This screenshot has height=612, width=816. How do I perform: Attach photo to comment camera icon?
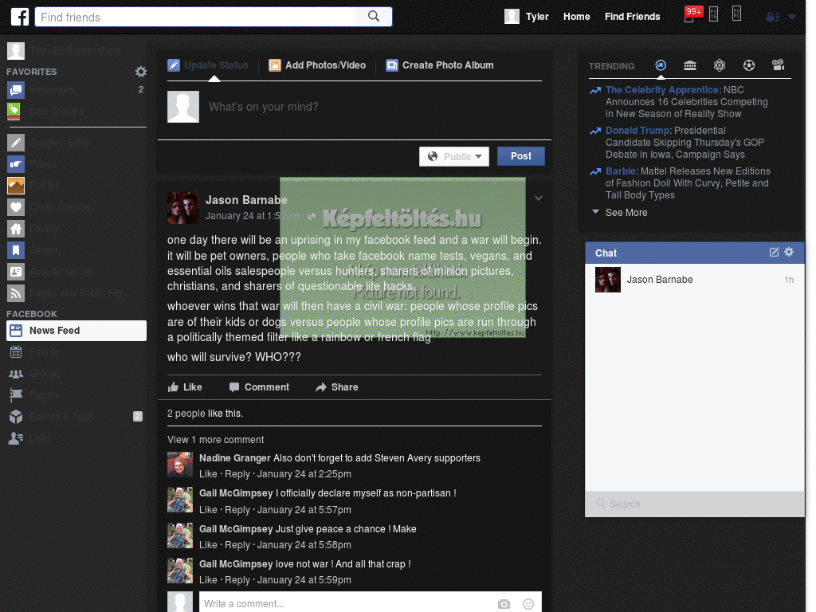504,604
